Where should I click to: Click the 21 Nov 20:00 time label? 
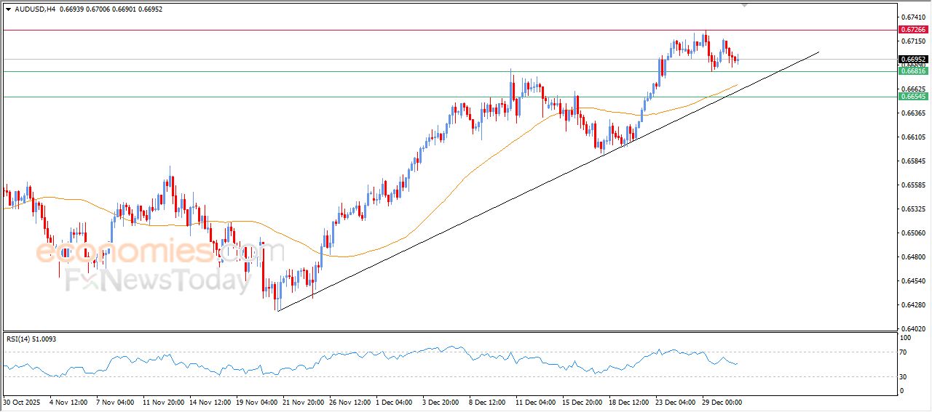pos(302,401)
